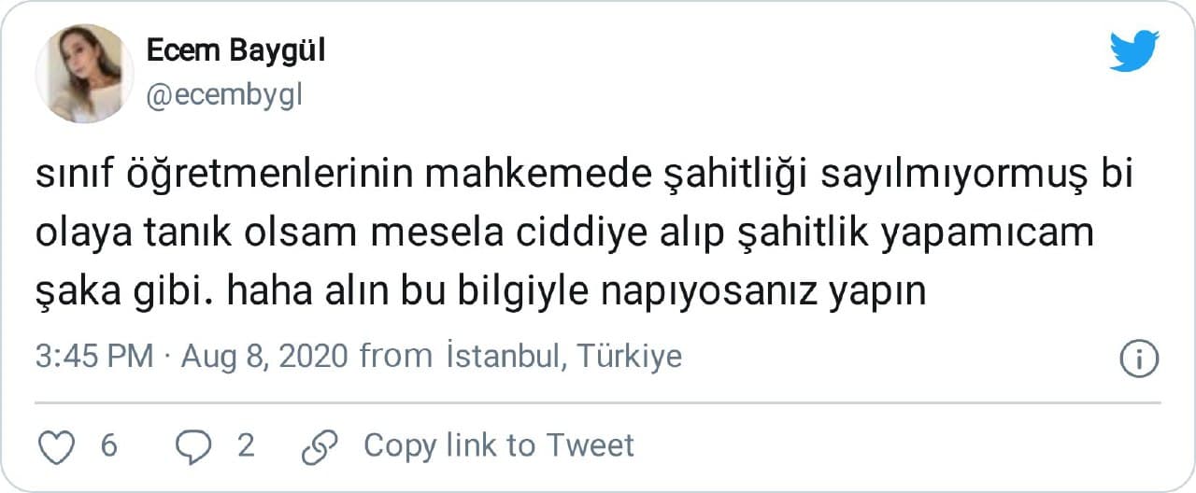Screen dimensions: 1196x493
Task: Click the tweet line starting "sınıf öğretmenlerinin"
Action: [584, 177]
